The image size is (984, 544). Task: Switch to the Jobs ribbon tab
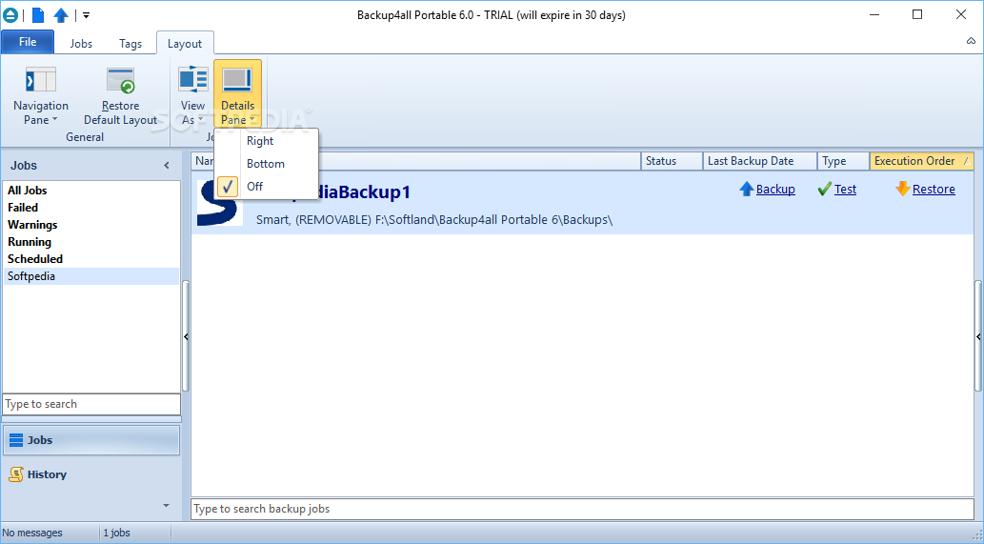(81, 43)
